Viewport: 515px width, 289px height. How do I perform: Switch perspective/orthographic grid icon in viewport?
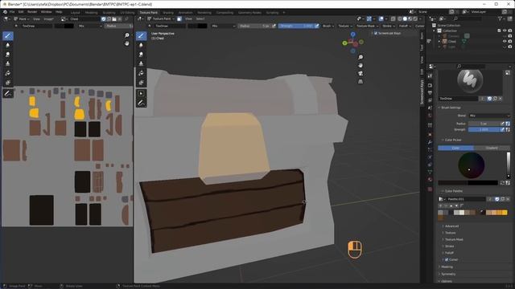pyautogui.click(x=360, y=81)
